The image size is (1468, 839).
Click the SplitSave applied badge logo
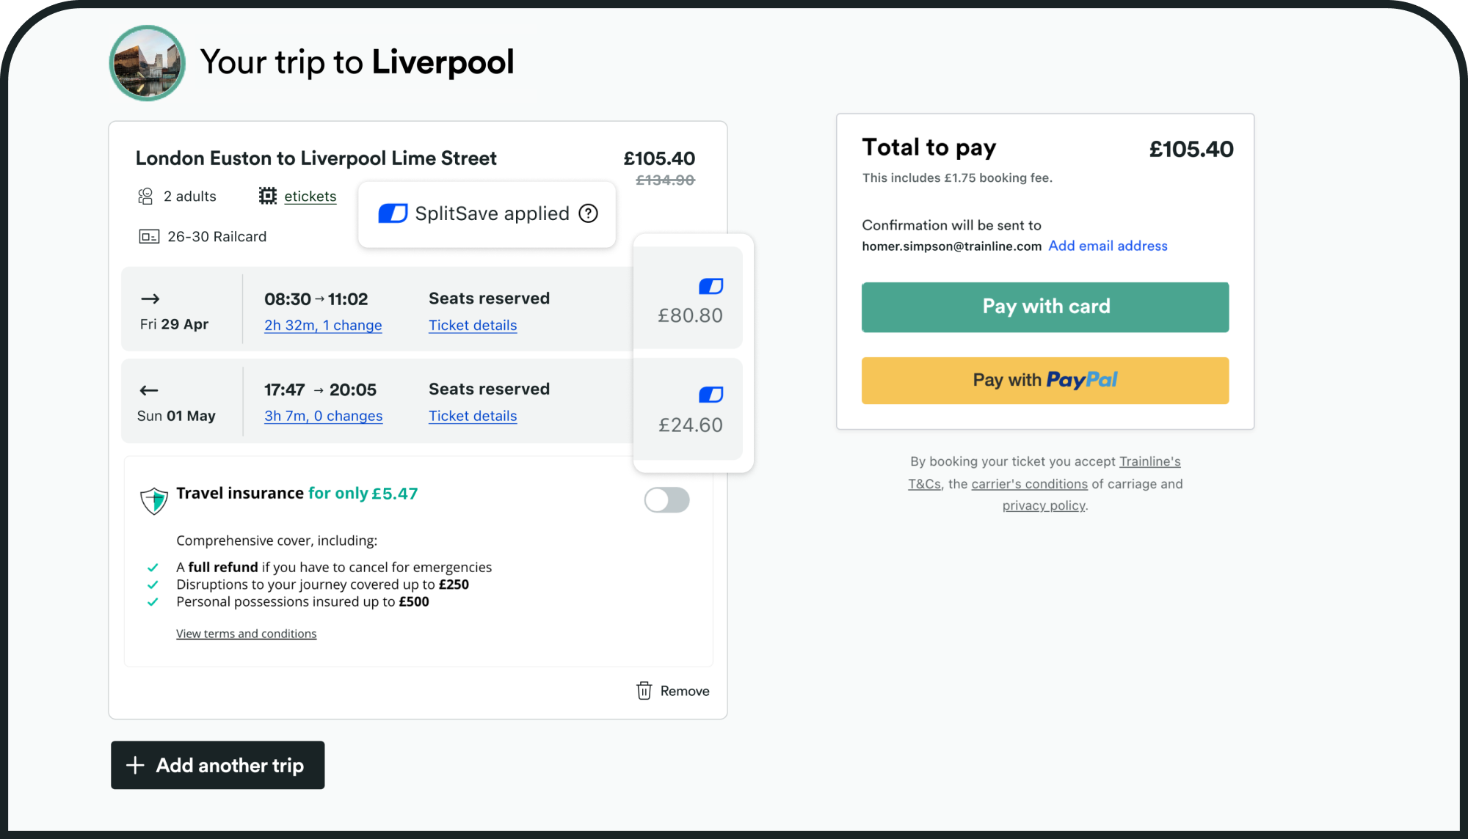pos(393,213)
